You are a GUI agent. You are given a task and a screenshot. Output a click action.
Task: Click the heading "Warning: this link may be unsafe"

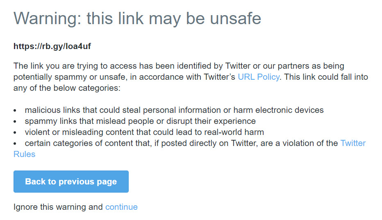click(x=137, y=19)
